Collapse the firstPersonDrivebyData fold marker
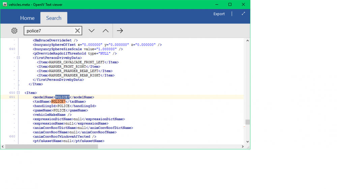The image size is (337, 189). pyautogui.click(x=18, y=58)
